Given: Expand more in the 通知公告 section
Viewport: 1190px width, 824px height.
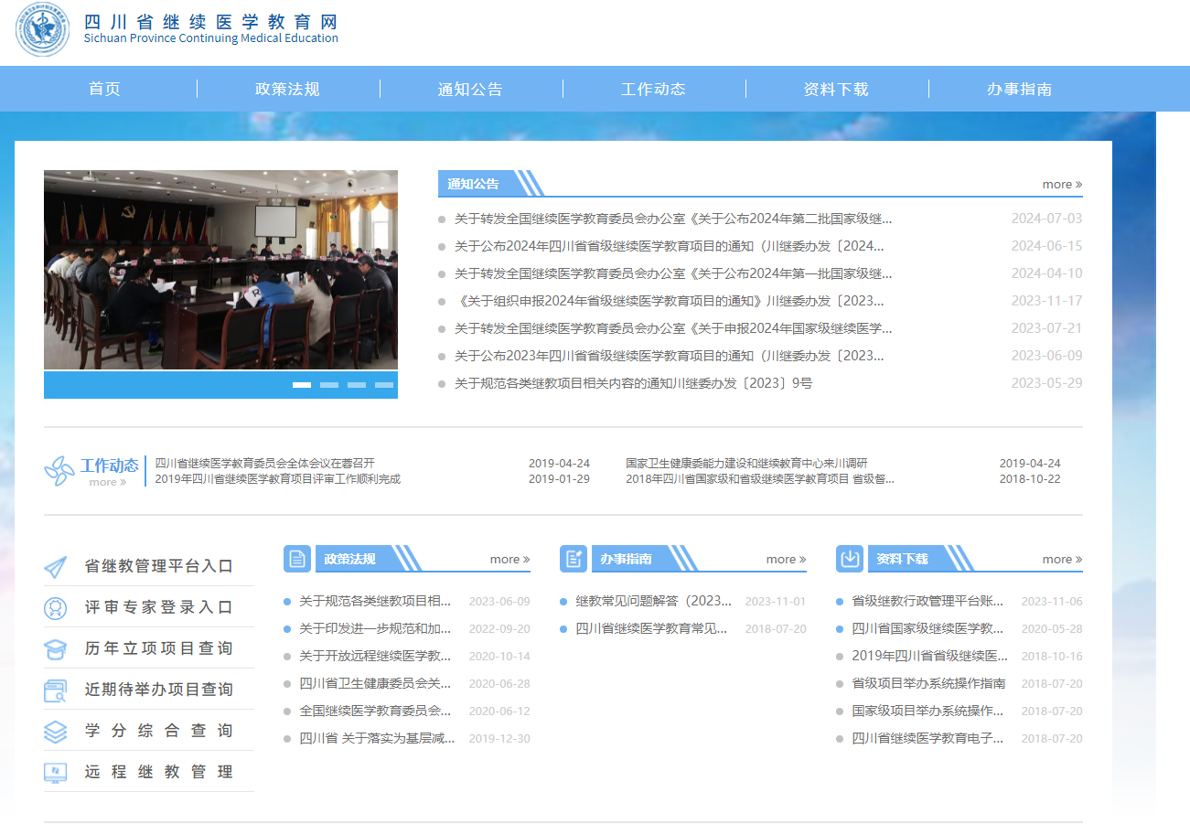Looking at the screenshot, I should click(1062, 185).
